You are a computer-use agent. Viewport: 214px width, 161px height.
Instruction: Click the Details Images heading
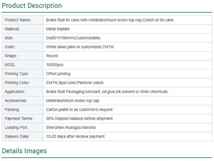click(x=24, y=151)
